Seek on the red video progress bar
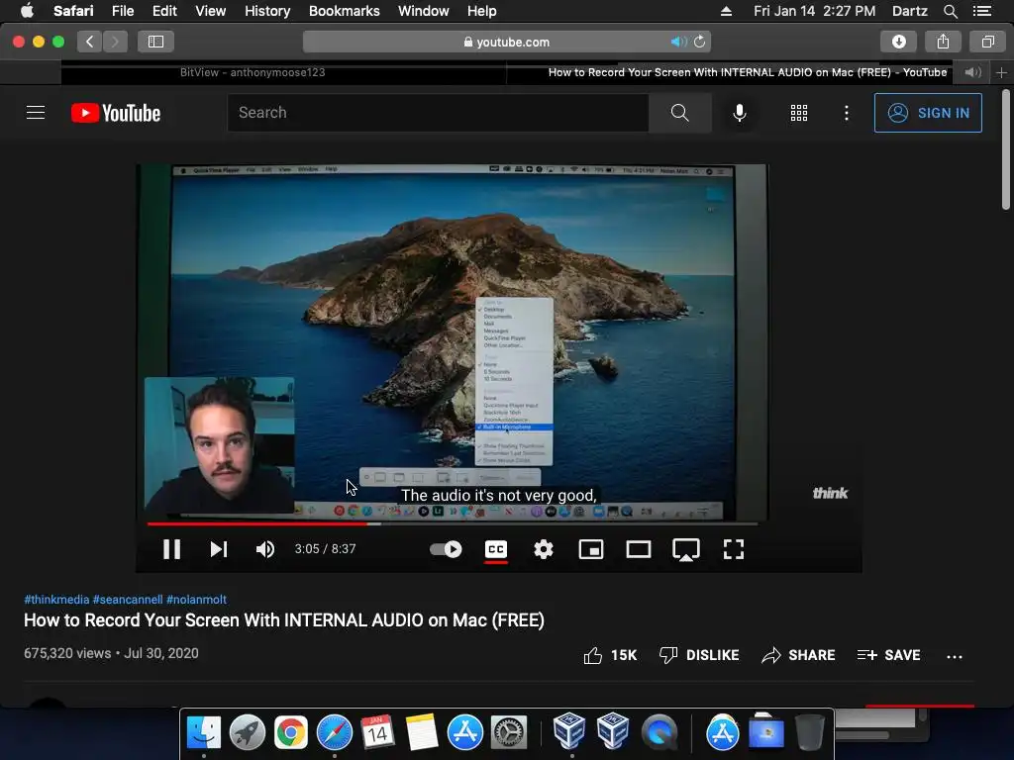1014x760 pixels. pos(452,523)
